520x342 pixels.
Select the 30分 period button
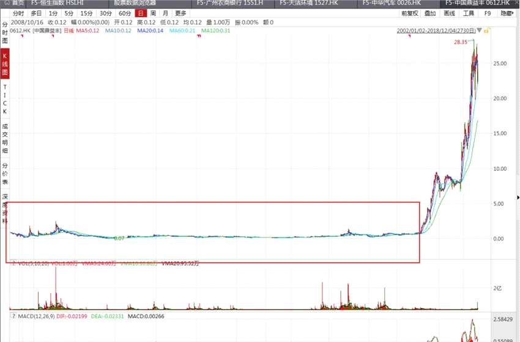[106, 13]
